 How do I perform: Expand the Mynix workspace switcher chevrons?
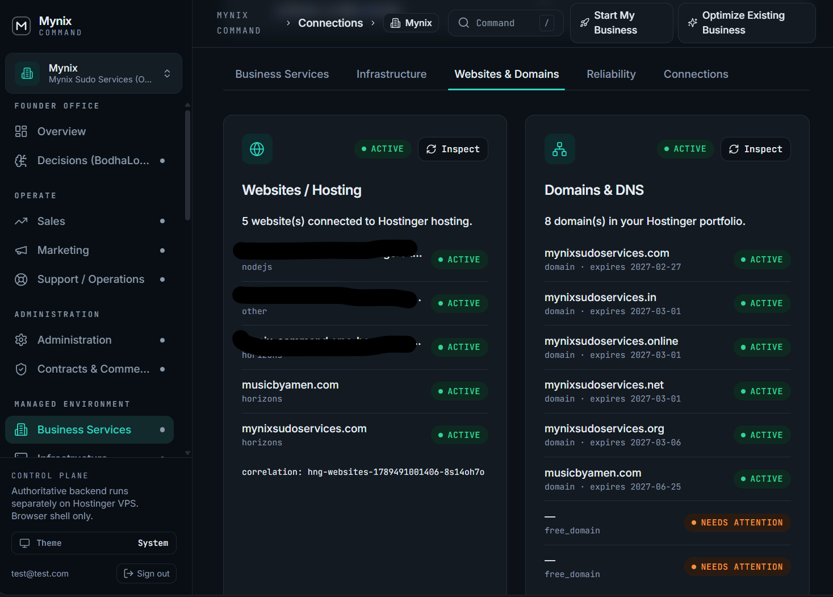(167, 73)
